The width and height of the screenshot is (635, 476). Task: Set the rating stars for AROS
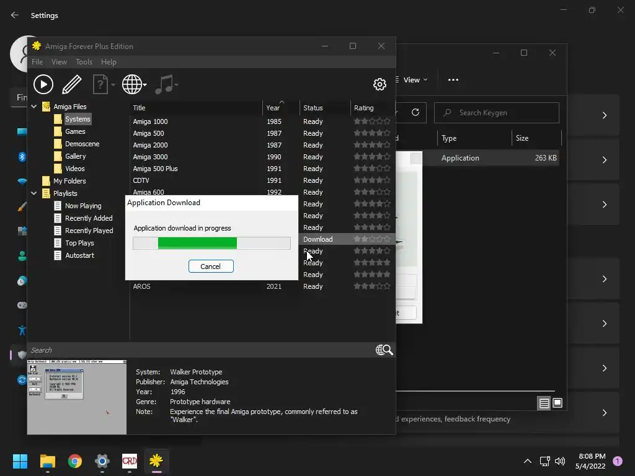[372, 286]
